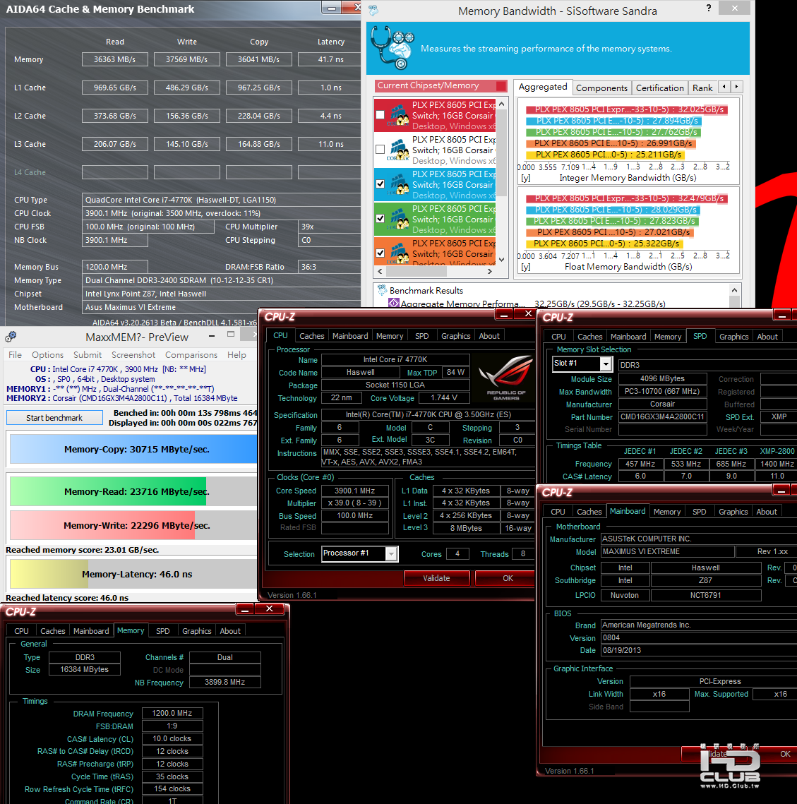
Task: Click the Corsair icon in the green result row
Action: (398, 219)
